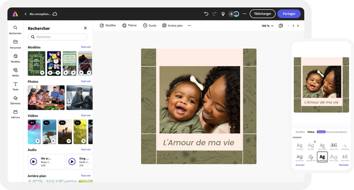The image size is (354, 190).
Task: Open the pages overview icon
Action: point(281,26)
